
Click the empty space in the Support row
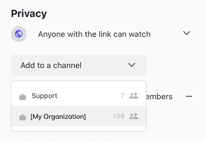(x=89, y=96)
